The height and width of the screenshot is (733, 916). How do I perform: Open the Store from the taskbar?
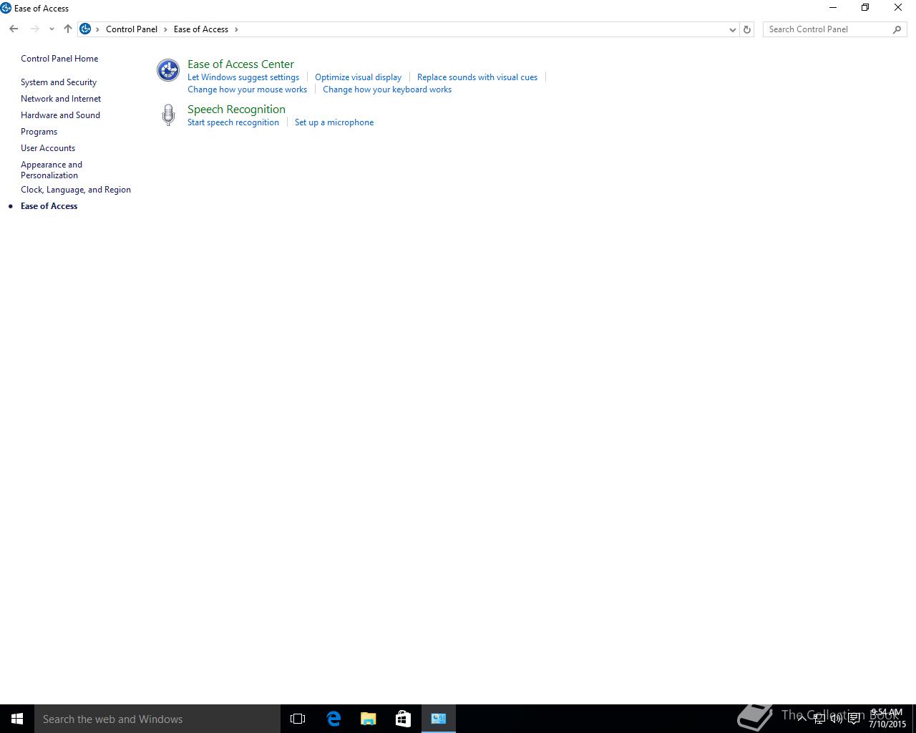[403, 719]
